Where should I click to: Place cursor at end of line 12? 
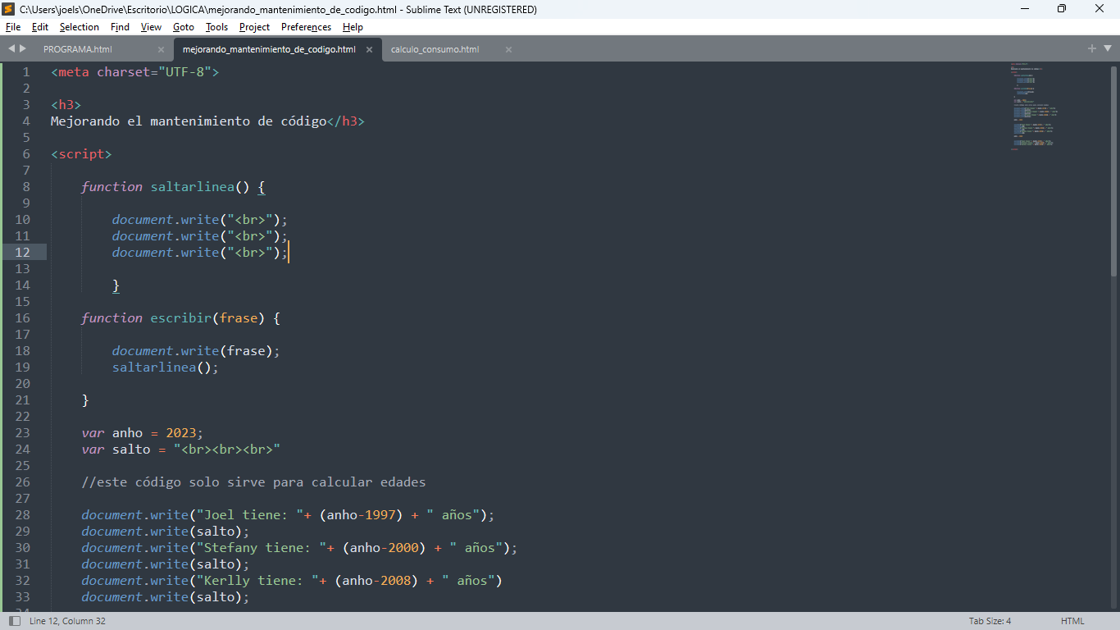pyautogui.click(x=289, y=253)
